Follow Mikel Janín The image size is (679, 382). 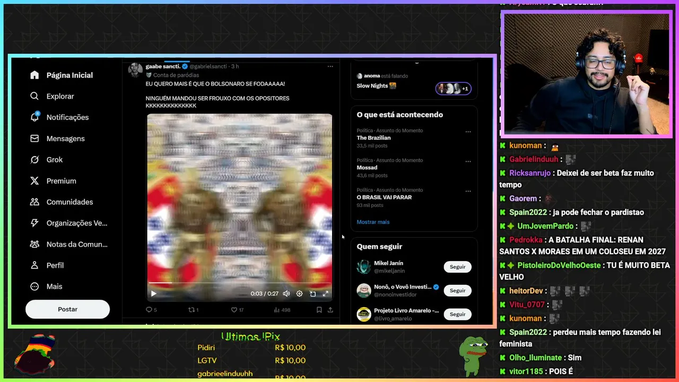[x=457, y=267]
